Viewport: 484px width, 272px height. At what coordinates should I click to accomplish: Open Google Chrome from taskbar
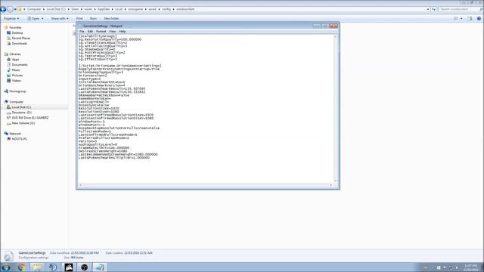coord(22,267)
